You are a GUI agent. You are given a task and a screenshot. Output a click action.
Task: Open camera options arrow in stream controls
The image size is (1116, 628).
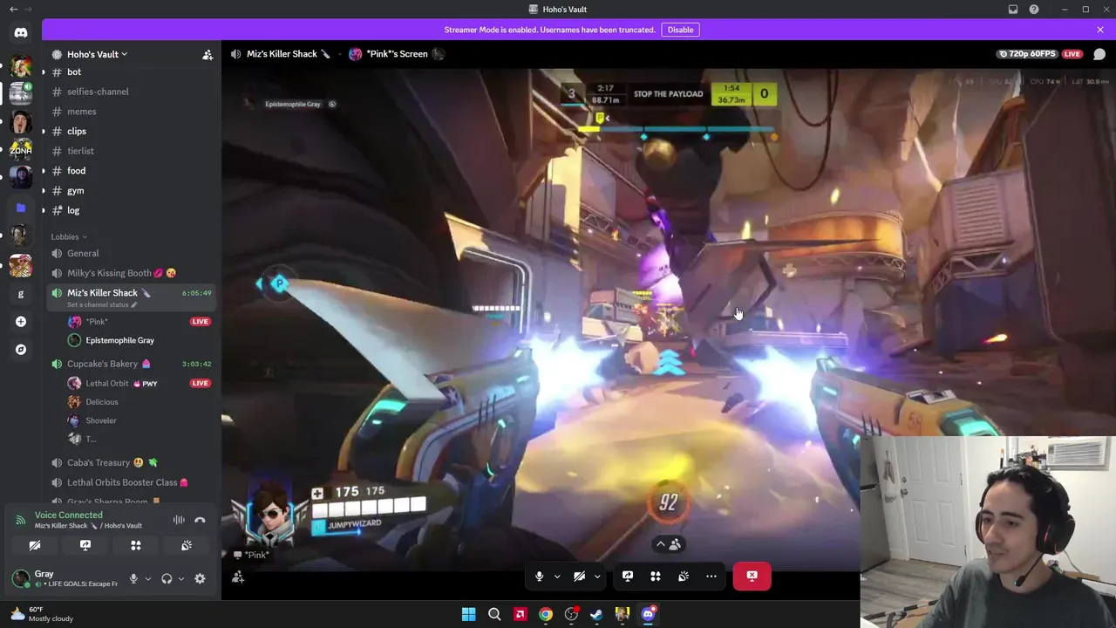[597, 576]
